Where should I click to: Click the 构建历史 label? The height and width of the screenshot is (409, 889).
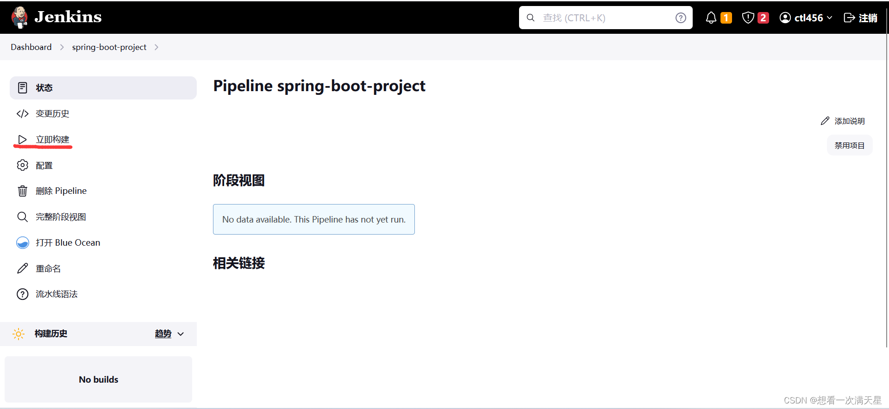[x=51, y=334]
